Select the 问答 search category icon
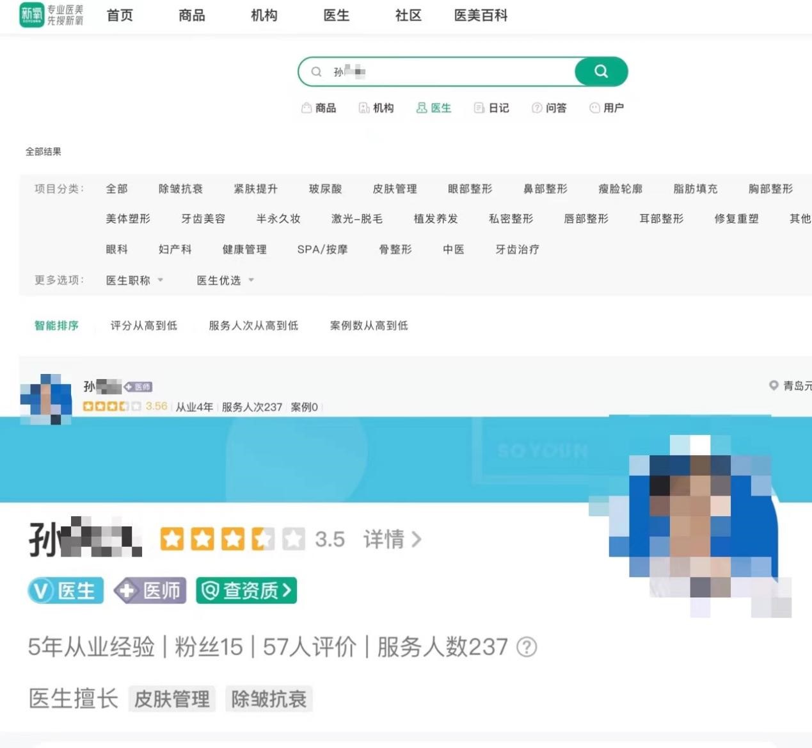The image size is (812, 748). pos(537,108)
